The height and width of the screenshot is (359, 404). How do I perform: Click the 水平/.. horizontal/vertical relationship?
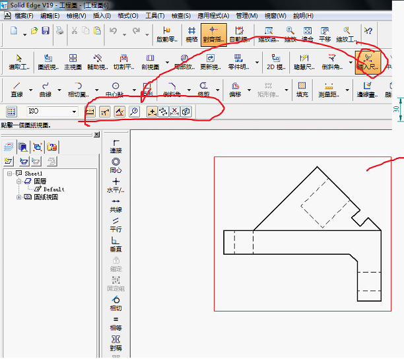[x=116, y=185]
